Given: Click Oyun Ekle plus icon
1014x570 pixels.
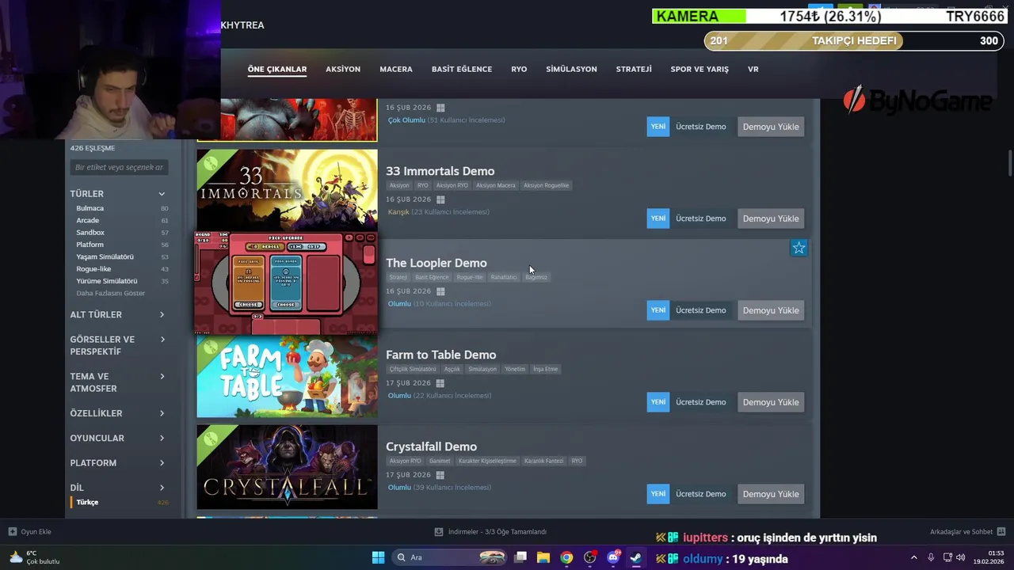Looking at the screenshot, I should pos(12,531).
